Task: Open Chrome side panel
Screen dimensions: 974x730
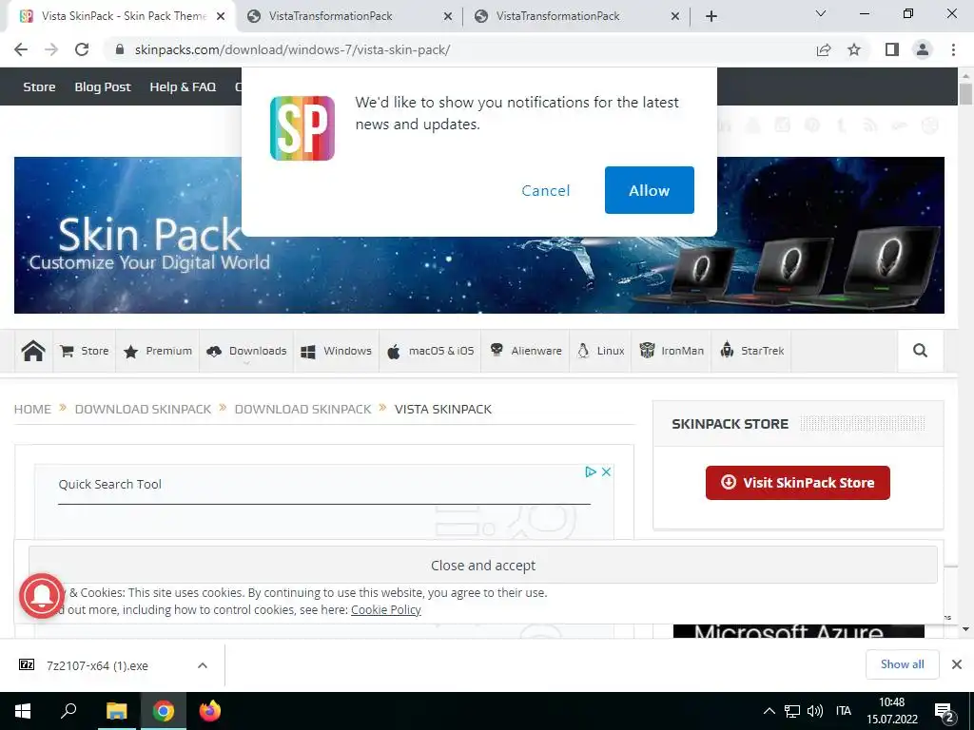Action: click(x=892, y=49)
